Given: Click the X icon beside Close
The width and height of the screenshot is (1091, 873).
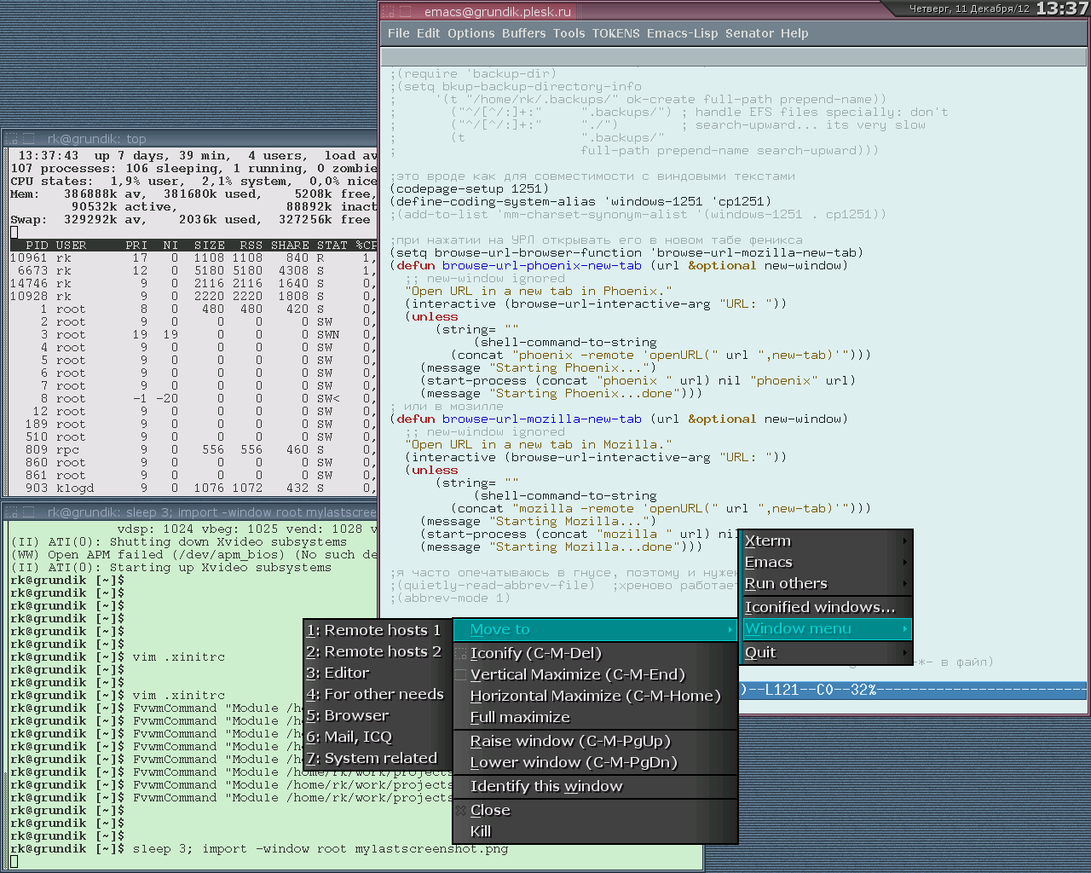Looking at the screenshot, I should (461, 811).
